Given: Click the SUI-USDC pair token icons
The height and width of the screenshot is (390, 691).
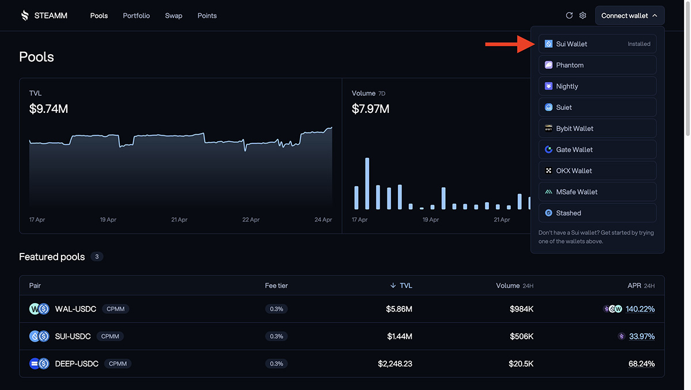Looking at the screenshot, I should click(39, 336).
